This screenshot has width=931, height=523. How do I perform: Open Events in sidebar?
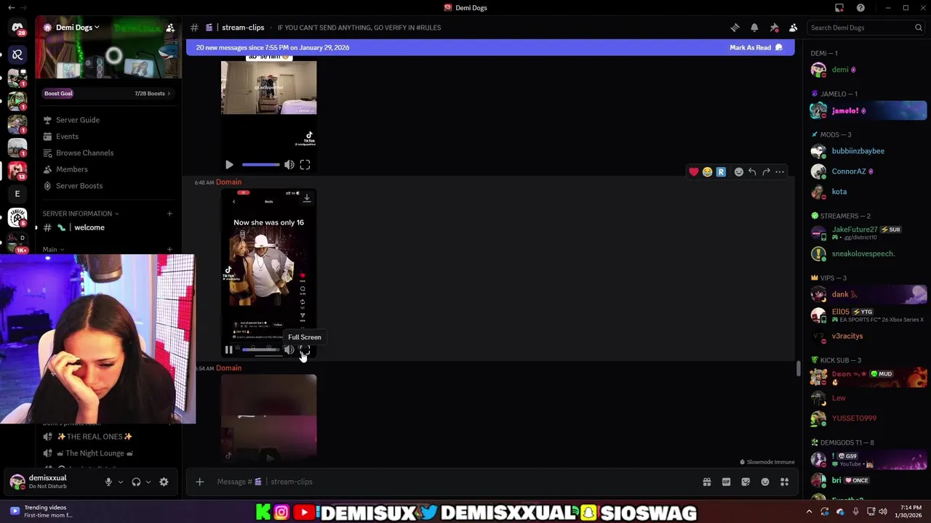click(67, 137)
